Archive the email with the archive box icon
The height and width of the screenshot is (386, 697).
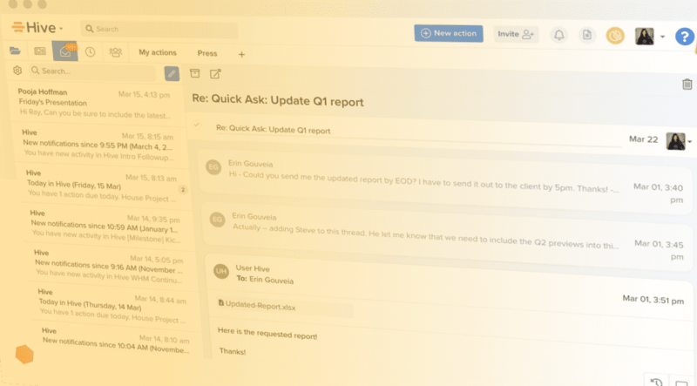click(x=194, y=73)
